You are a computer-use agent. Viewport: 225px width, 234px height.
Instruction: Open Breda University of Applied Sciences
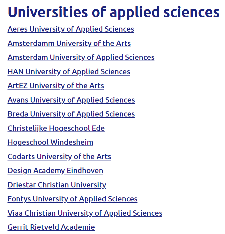pos(71,114)
